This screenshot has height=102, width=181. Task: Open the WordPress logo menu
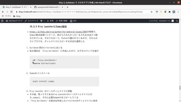point(2,21)
